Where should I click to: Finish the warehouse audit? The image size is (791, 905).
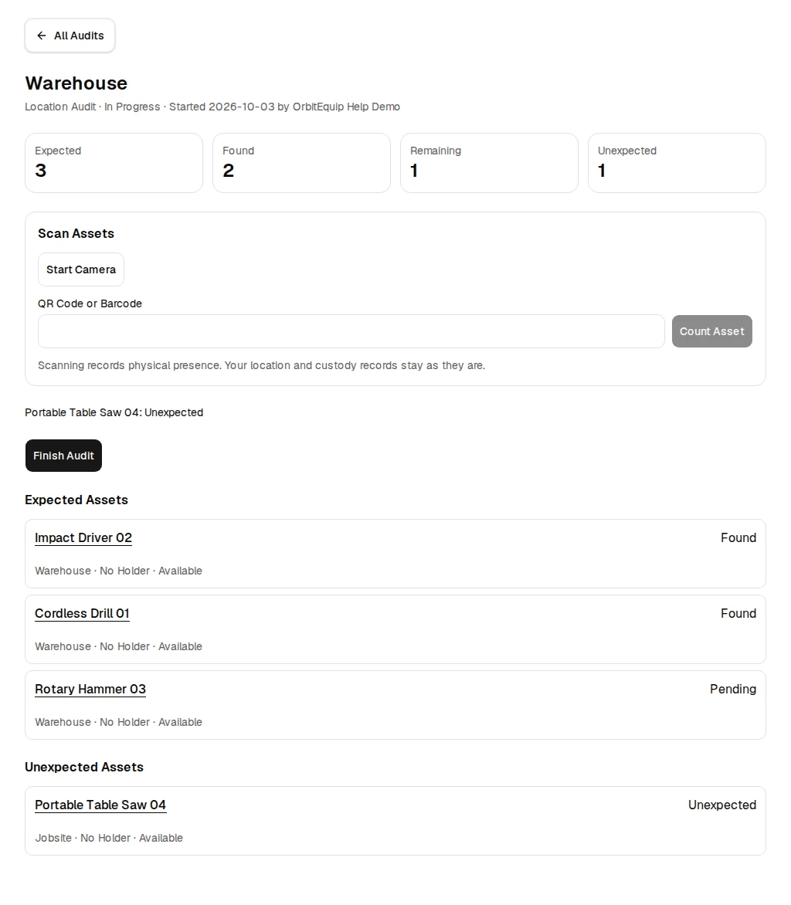(x=63, y=456)
